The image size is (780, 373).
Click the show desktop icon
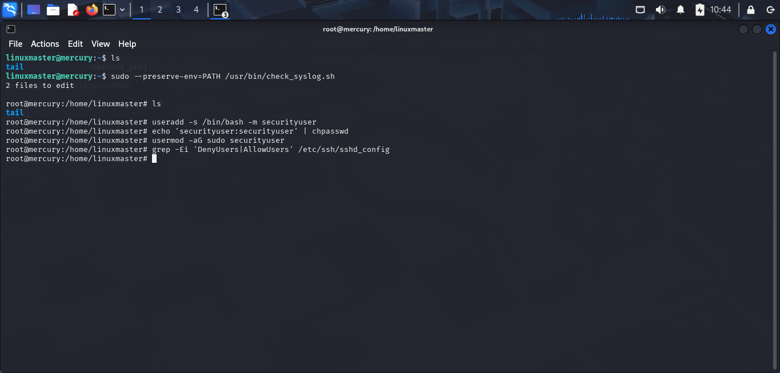[34, 10]
